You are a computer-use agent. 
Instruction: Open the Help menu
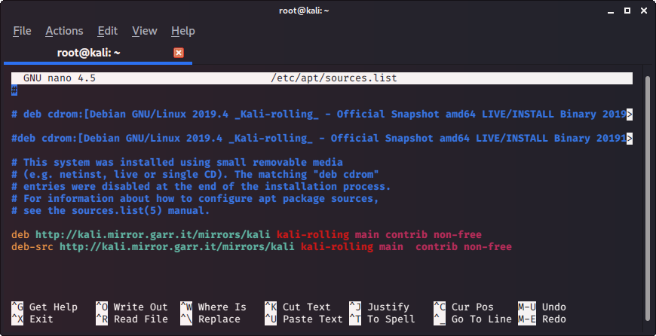[183, 31]
